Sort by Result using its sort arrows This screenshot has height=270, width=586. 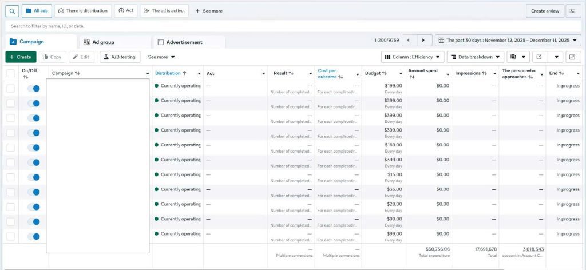pyautogui.click(x=291, y=73)
